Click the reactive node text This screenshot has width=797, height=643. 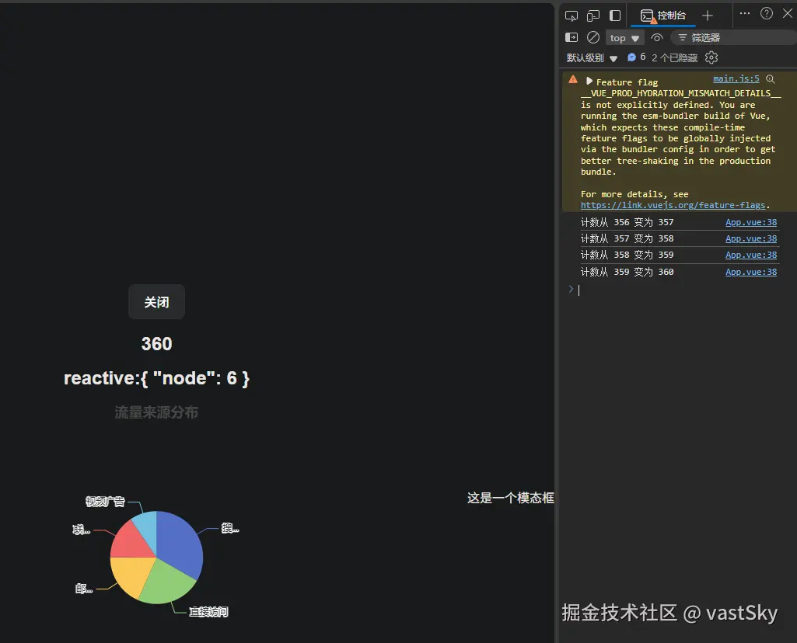coord(156,378)
